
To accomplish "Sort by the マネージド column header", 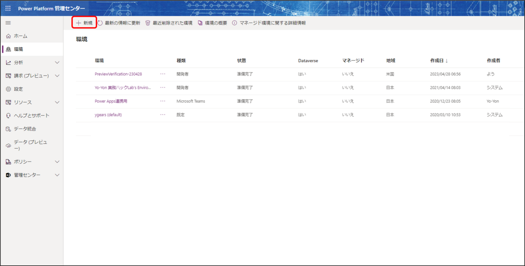I will click(353, 60).
